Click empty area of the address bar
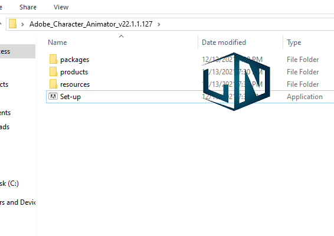The image size is (334, 236). pyautogui.click(x=245, y=24)
